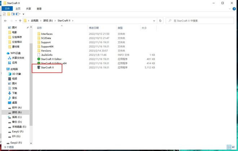The image size is (238, 151).
Task: Open quick access toolbar customize dropdown
Action: point(23,14)
